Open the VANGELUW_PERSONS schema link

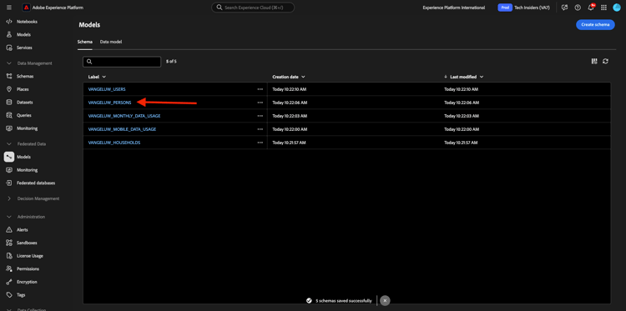point(109,103)
